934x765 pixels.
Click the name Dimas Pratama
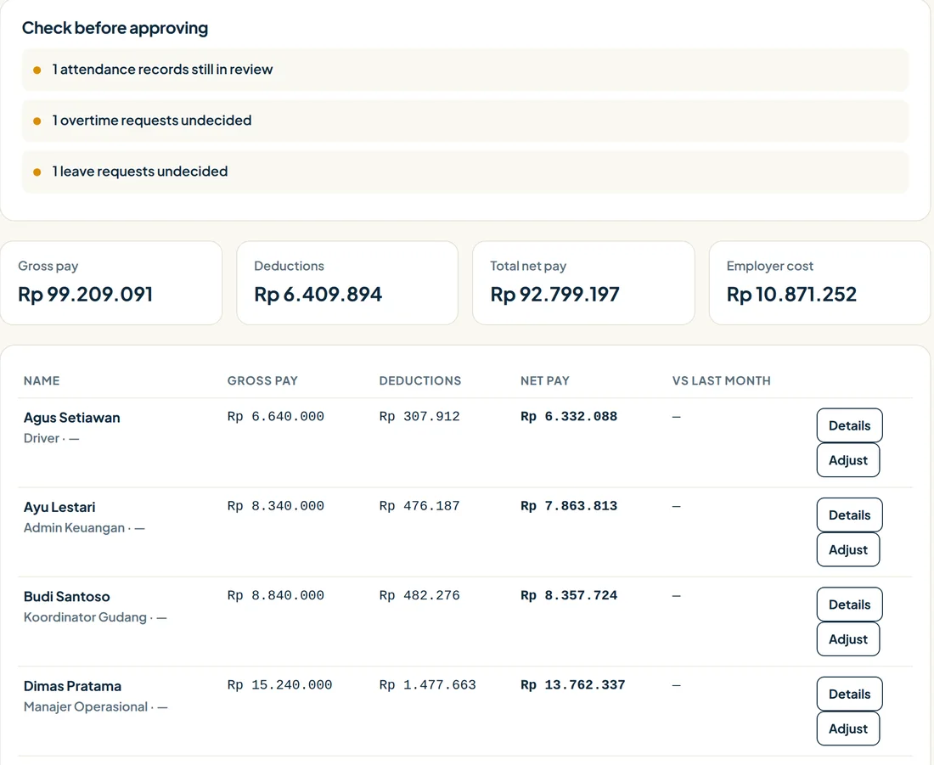[x=73, y=686]
